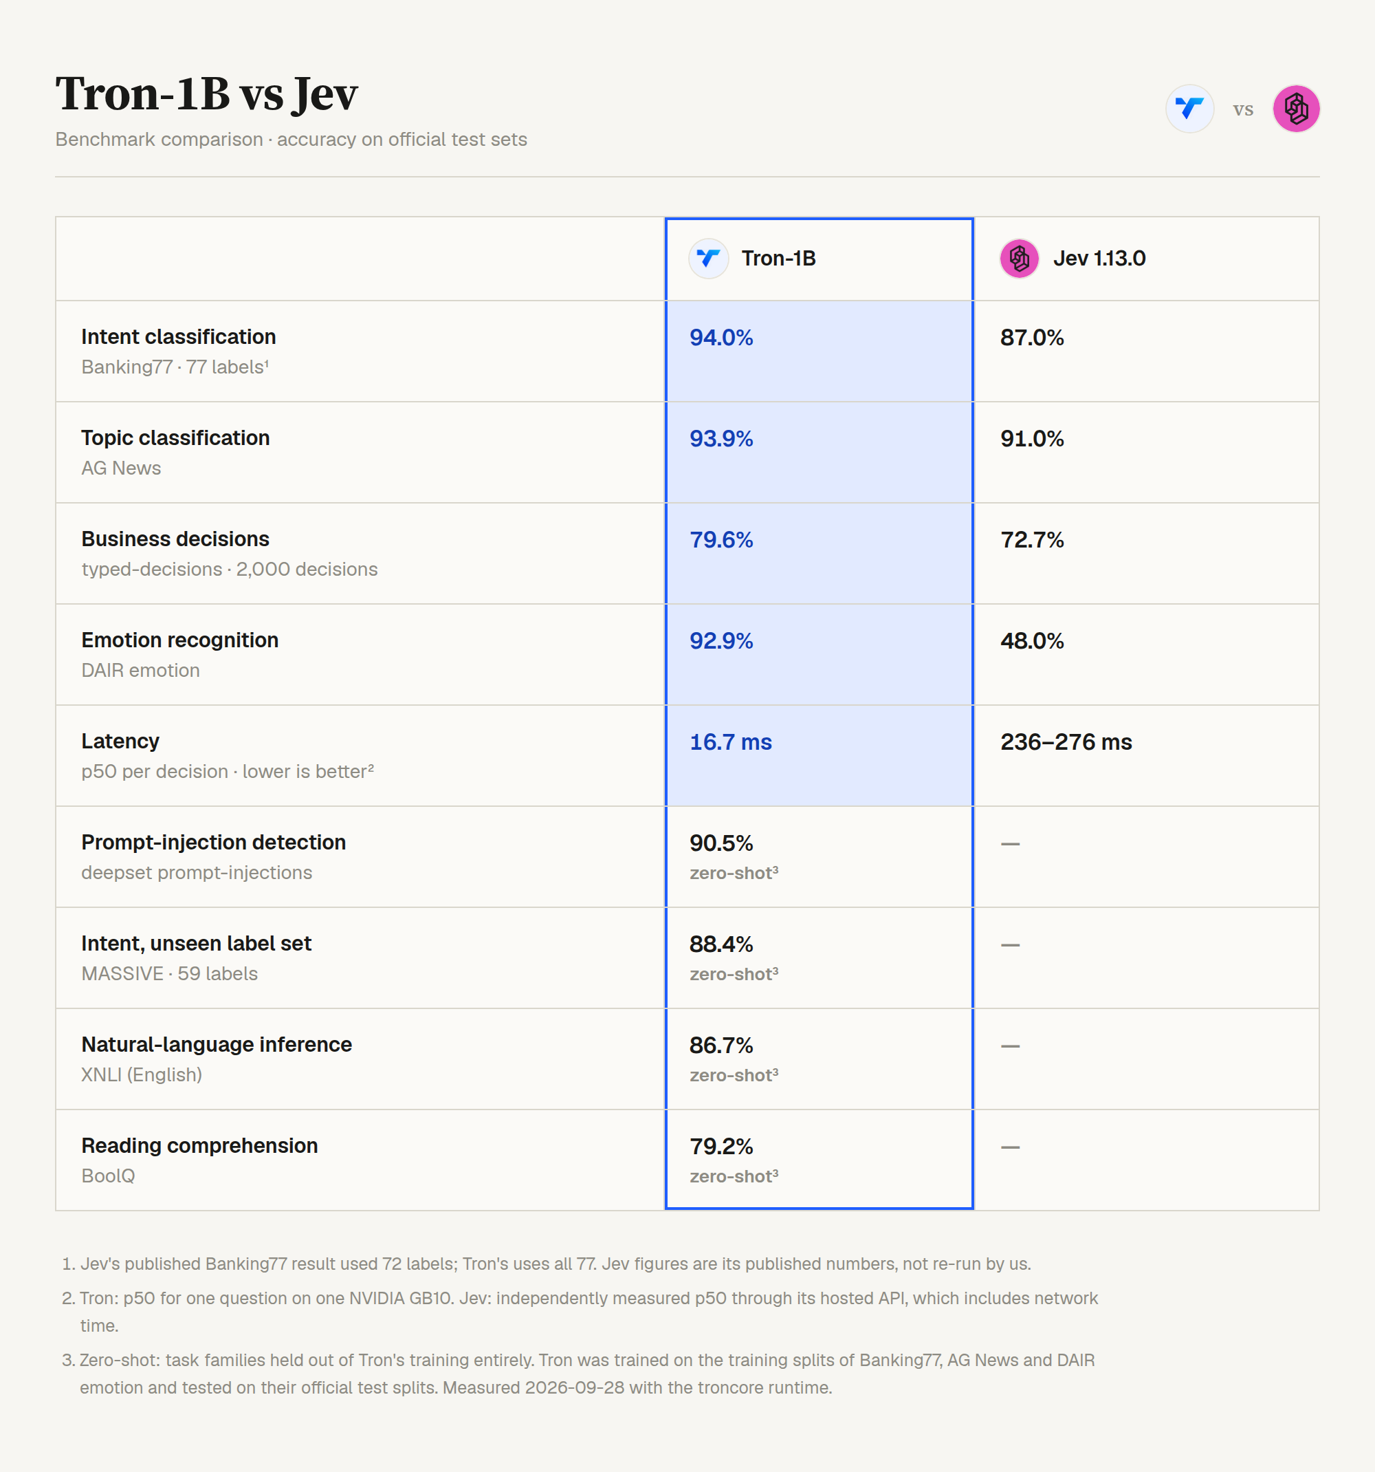Screen dimensions: 1375x1472
Task: Click the 'Reading comprehension' row label
Action: pos(199,1145)
